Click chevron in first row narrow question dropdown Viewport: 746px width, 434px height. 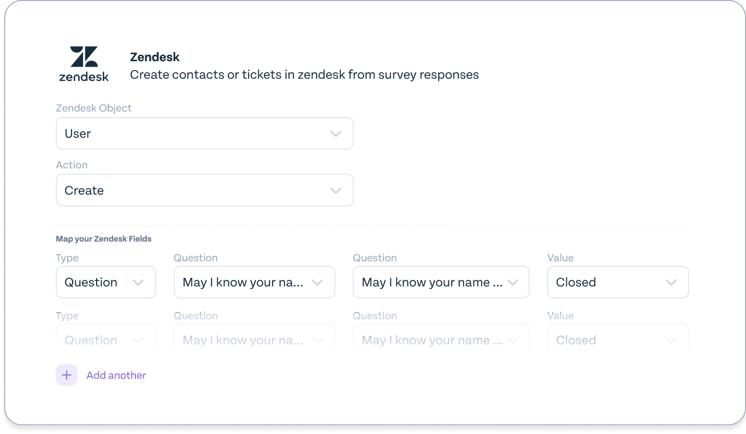point(317,283)
